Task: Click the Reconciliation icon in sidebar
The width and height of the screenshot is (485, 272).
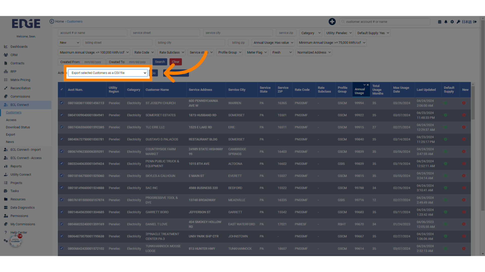Action: point(6,88)
